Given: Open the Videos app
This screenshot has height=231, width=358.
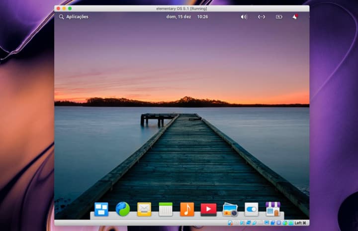Looking at the screenshot, I should (x=208, y=209).
